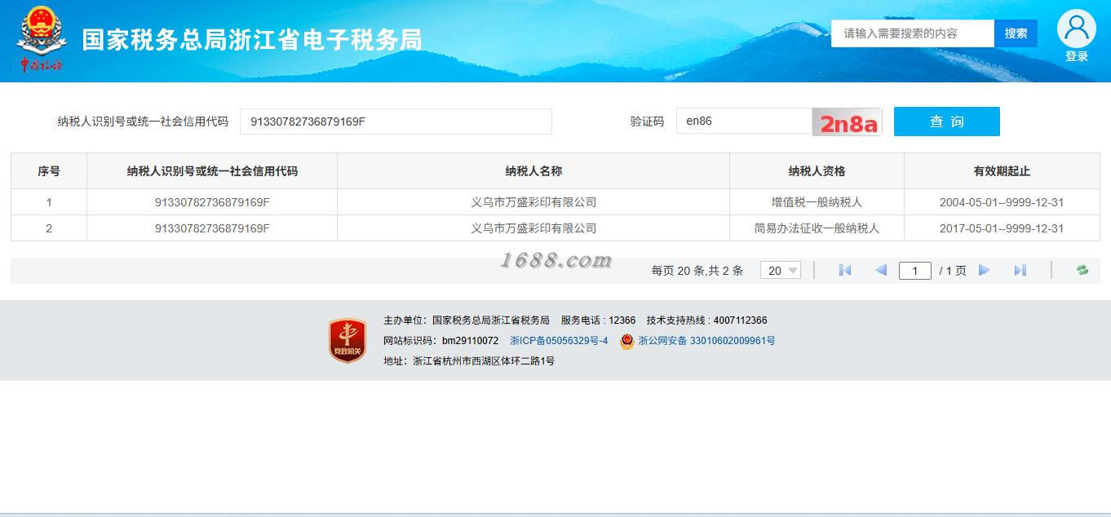
Task: Click the 网站标识码 bm29110072 text
Action: (440, 341)
